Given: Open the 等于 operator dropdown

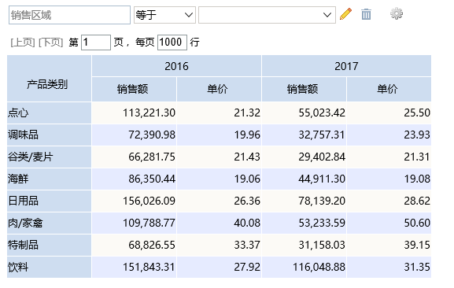Looking at the screenshot, I should click(x=164, y=15).
